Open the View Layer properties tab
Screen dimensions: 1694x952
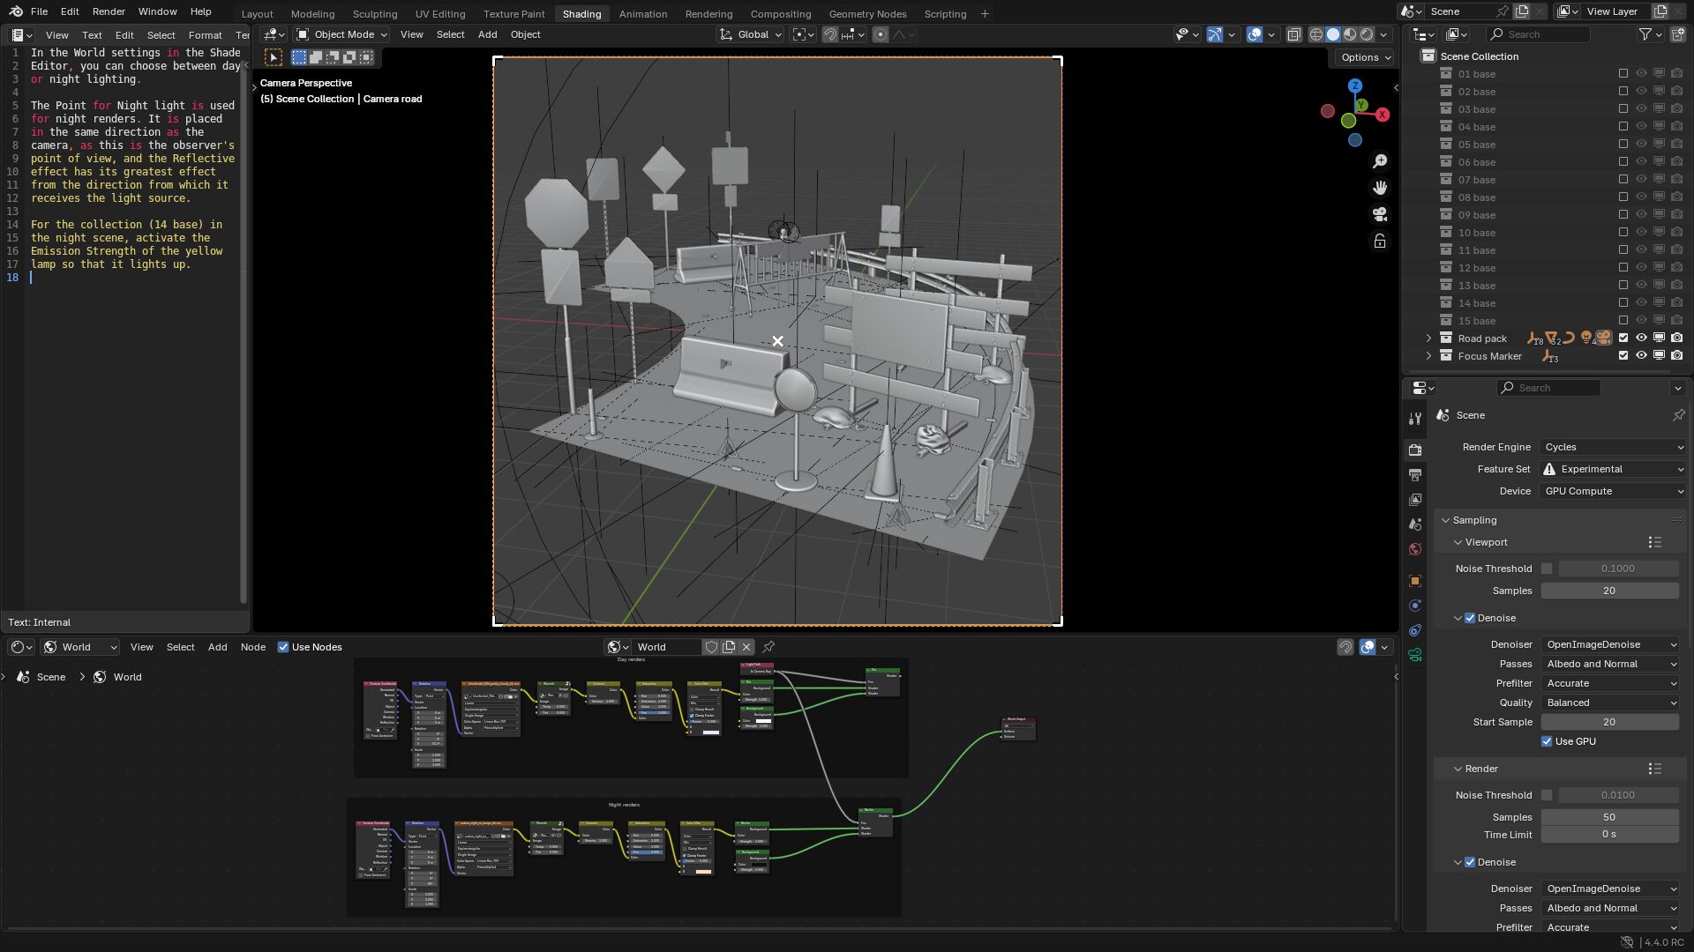coord(1415,499)
